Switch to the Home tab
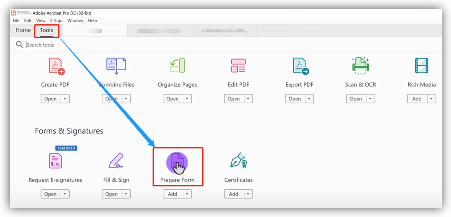The image size is (451, 217). tap(23, 30)
